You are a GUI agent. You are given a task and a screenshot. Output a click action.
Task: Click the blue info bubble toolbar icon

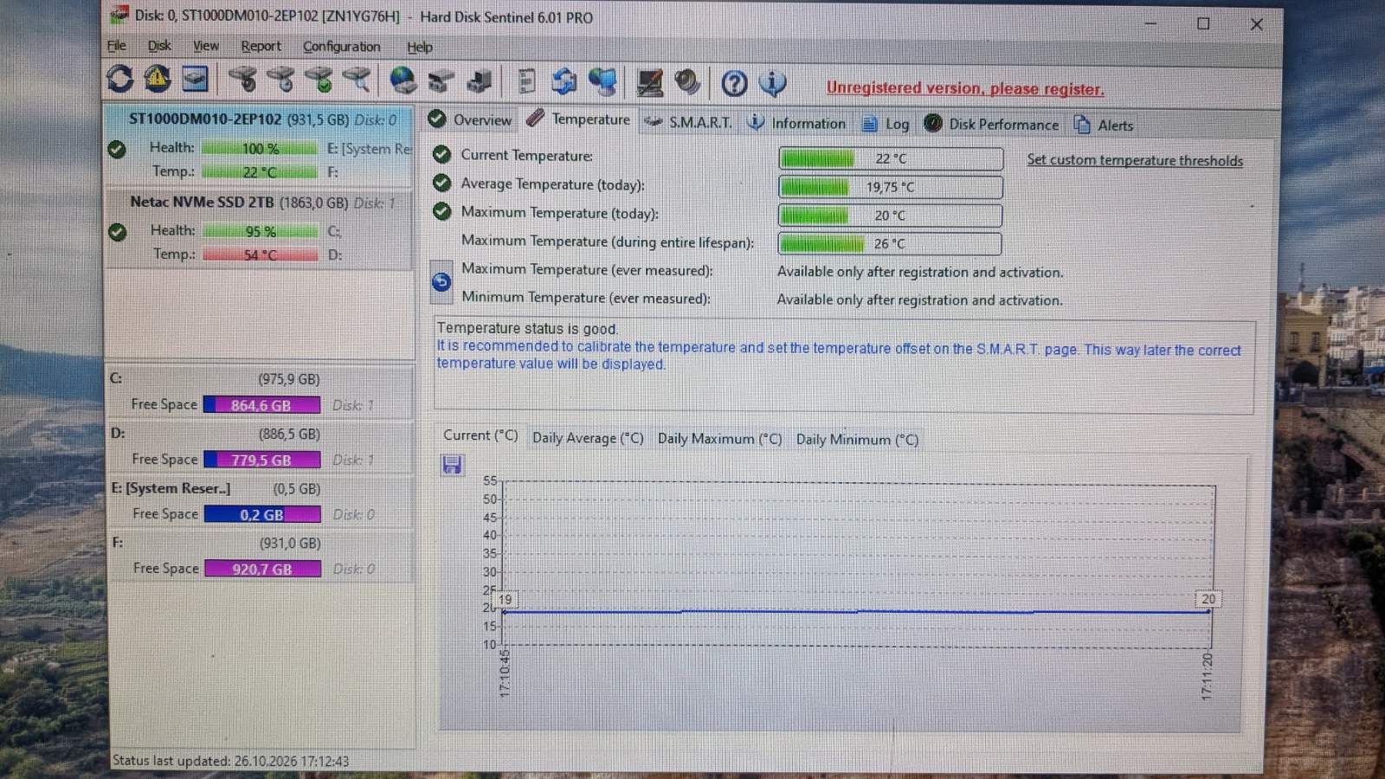(x=772, y=84)
